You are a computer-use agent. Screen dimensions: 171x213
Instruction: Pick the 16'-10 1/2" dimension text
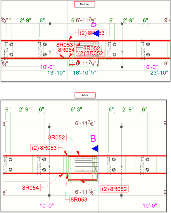click(x=84, y=73)
